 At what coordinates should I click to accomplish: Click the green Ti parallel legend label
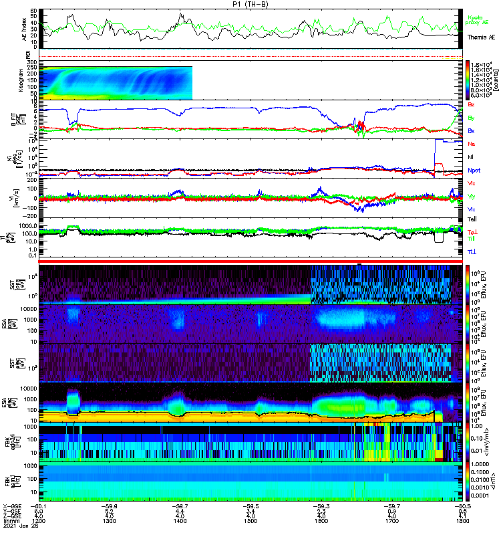(x=471, y=239)
